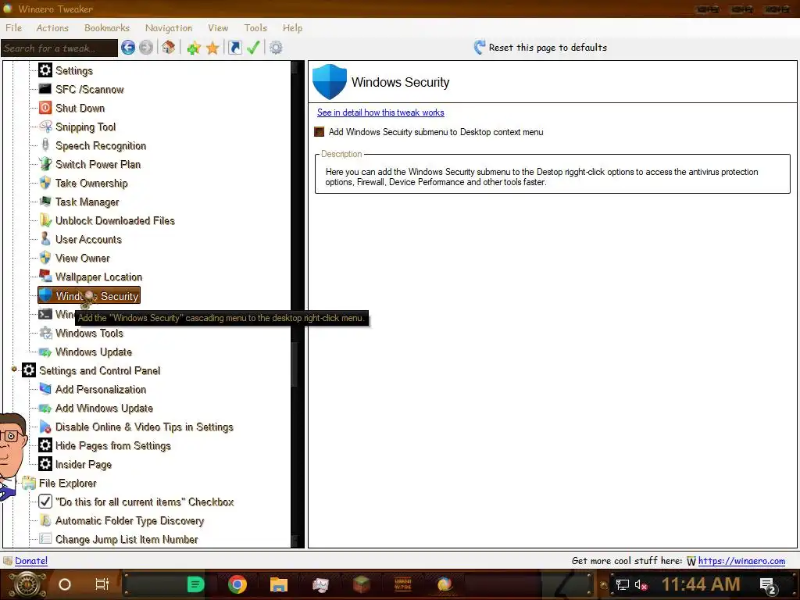The image size is (800, 600).
Task: Open the Navigation menu
Action: click(x=169, y=27)
